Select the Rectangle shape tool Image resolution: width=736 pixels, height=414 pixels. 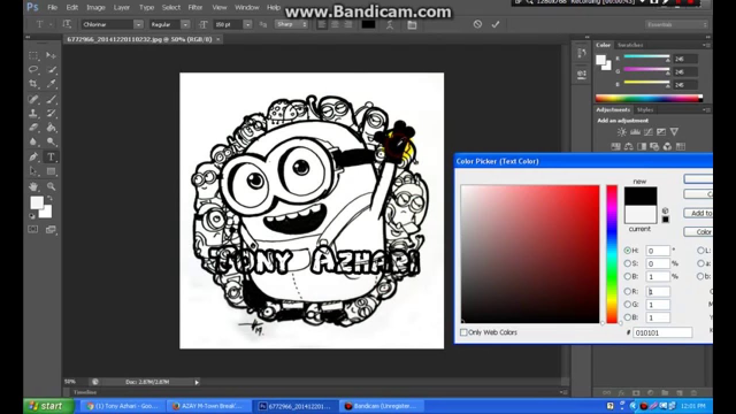point(51,171)
